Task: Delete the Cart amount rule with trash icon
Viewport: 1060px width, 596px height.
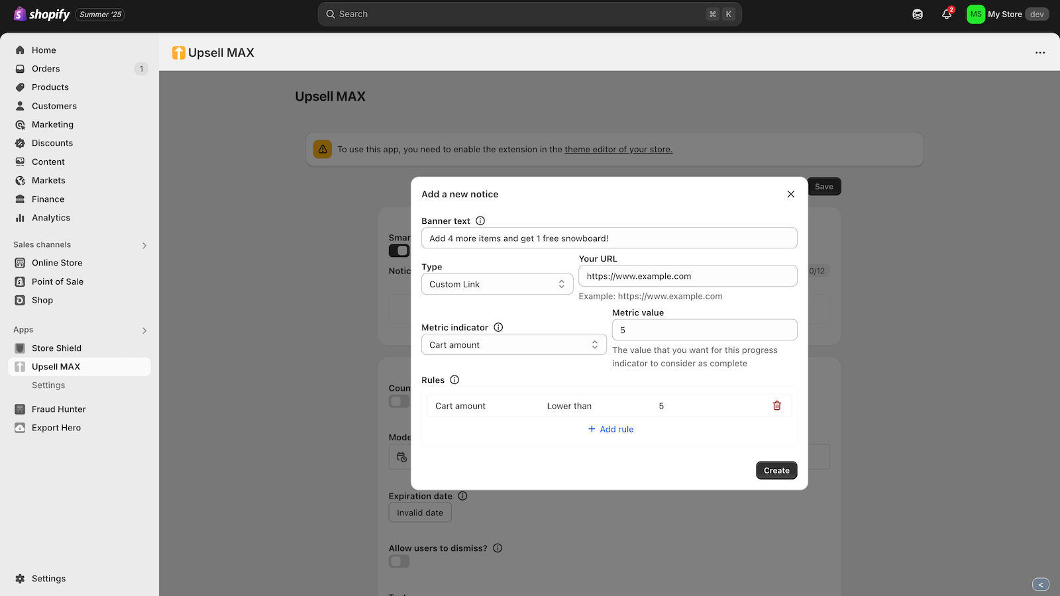Action: tap(776, 405)
